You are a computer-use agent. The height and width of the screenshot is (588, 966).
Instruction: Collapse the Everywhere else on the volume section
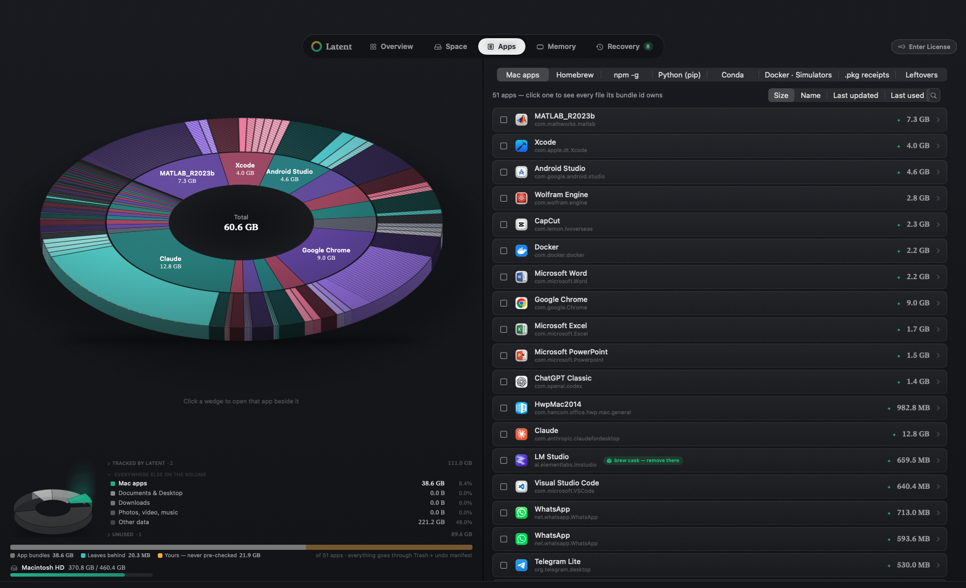pyautogui.click(x=109, y=475)
